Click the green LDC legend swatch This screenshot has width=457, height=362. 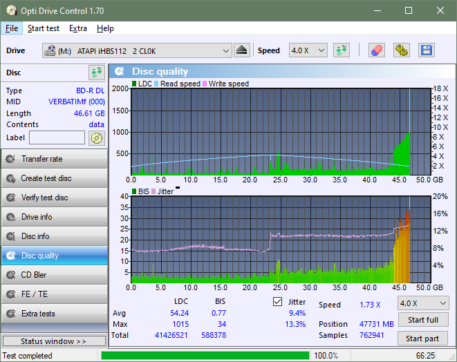(134, 84)
